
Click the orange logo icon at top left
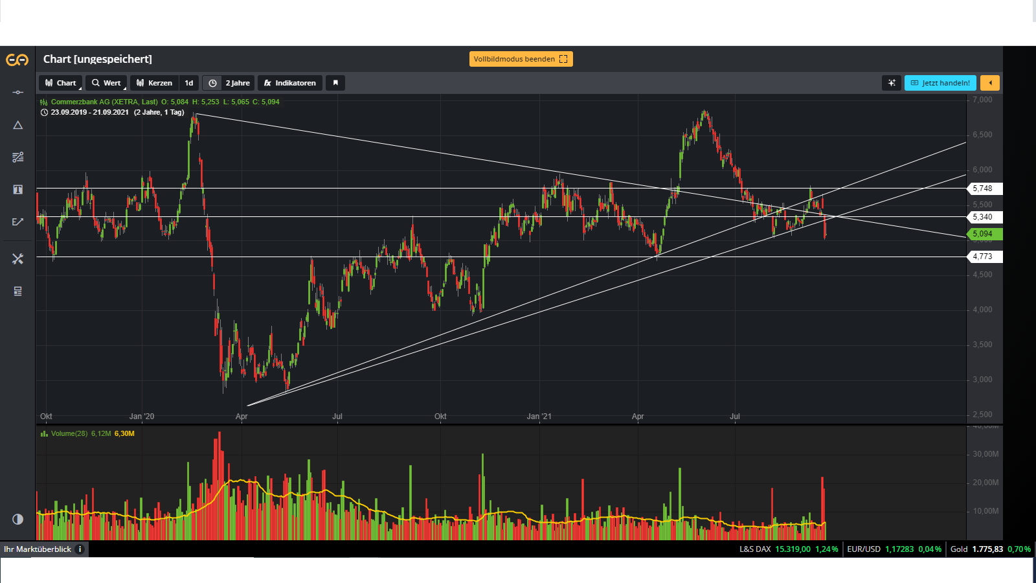tap(17, 60)
